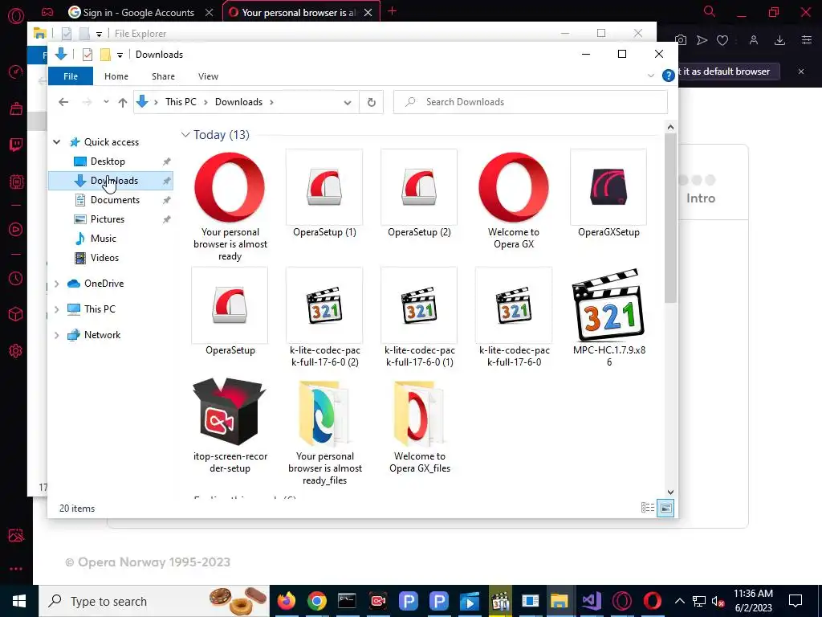Viewport: 822px width, 617px height.
Task: Expand the ribbon chevron
Action: click(651, 76)
